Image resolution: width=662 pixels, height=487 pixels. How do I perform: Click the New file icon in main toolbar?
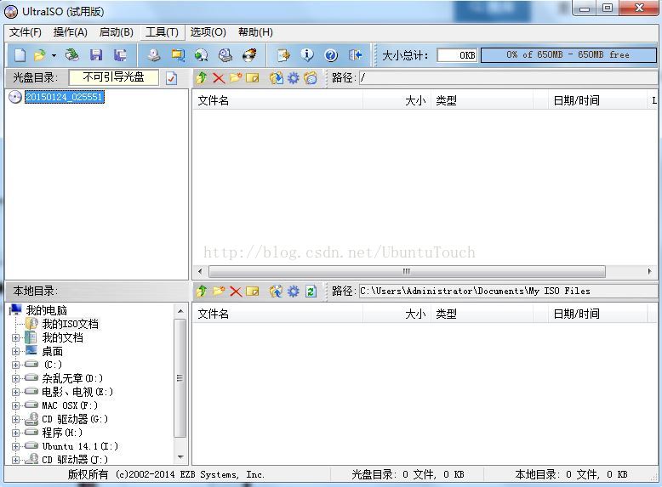tap(20, 54)
